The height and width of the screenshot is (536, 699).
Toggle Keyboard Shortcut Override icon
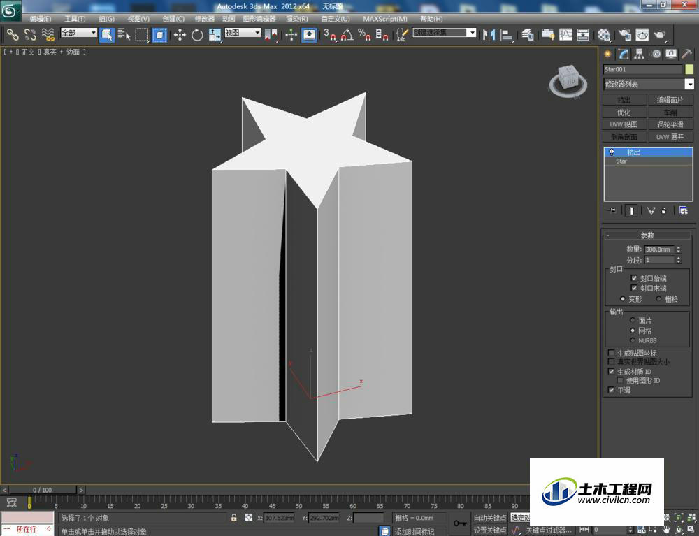(x=309, y=34)
